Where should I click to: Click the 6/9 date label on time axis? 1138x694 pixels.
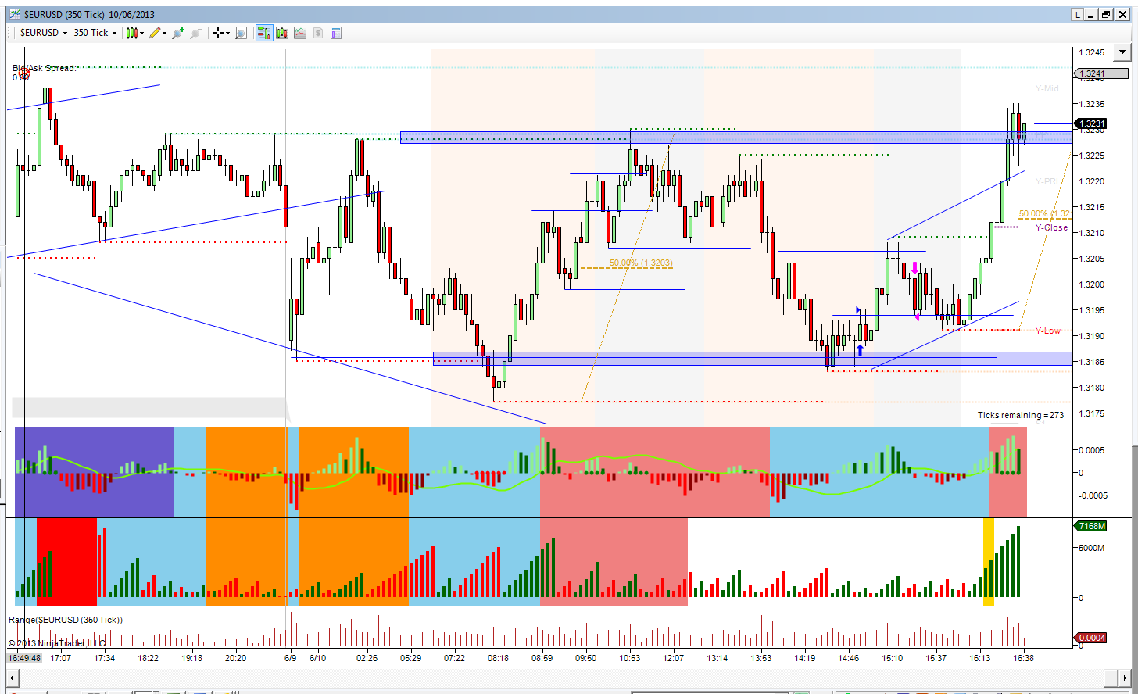[x=290, y=658]
